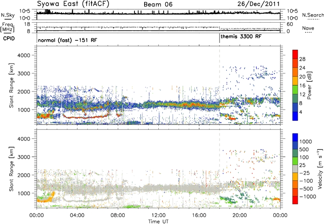This screenshot has width=324, height=224.
Task: Click the bright blue swatch at the bottom of the Power colorbar
Action: pos(295,116)
